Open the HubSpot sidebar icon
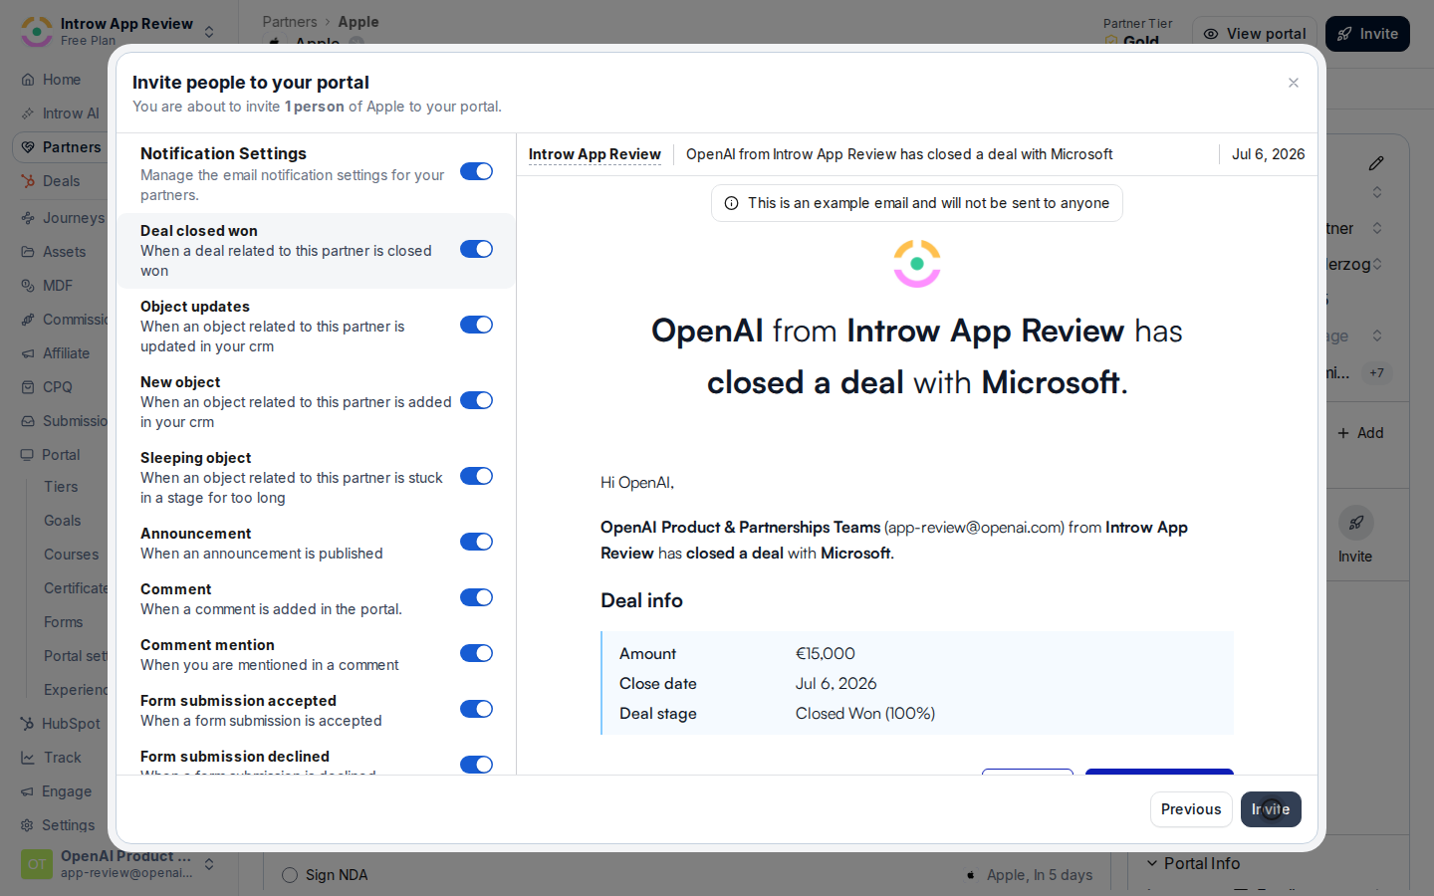1434x896 pixels. pyautogui.click(x=28, y=724)
